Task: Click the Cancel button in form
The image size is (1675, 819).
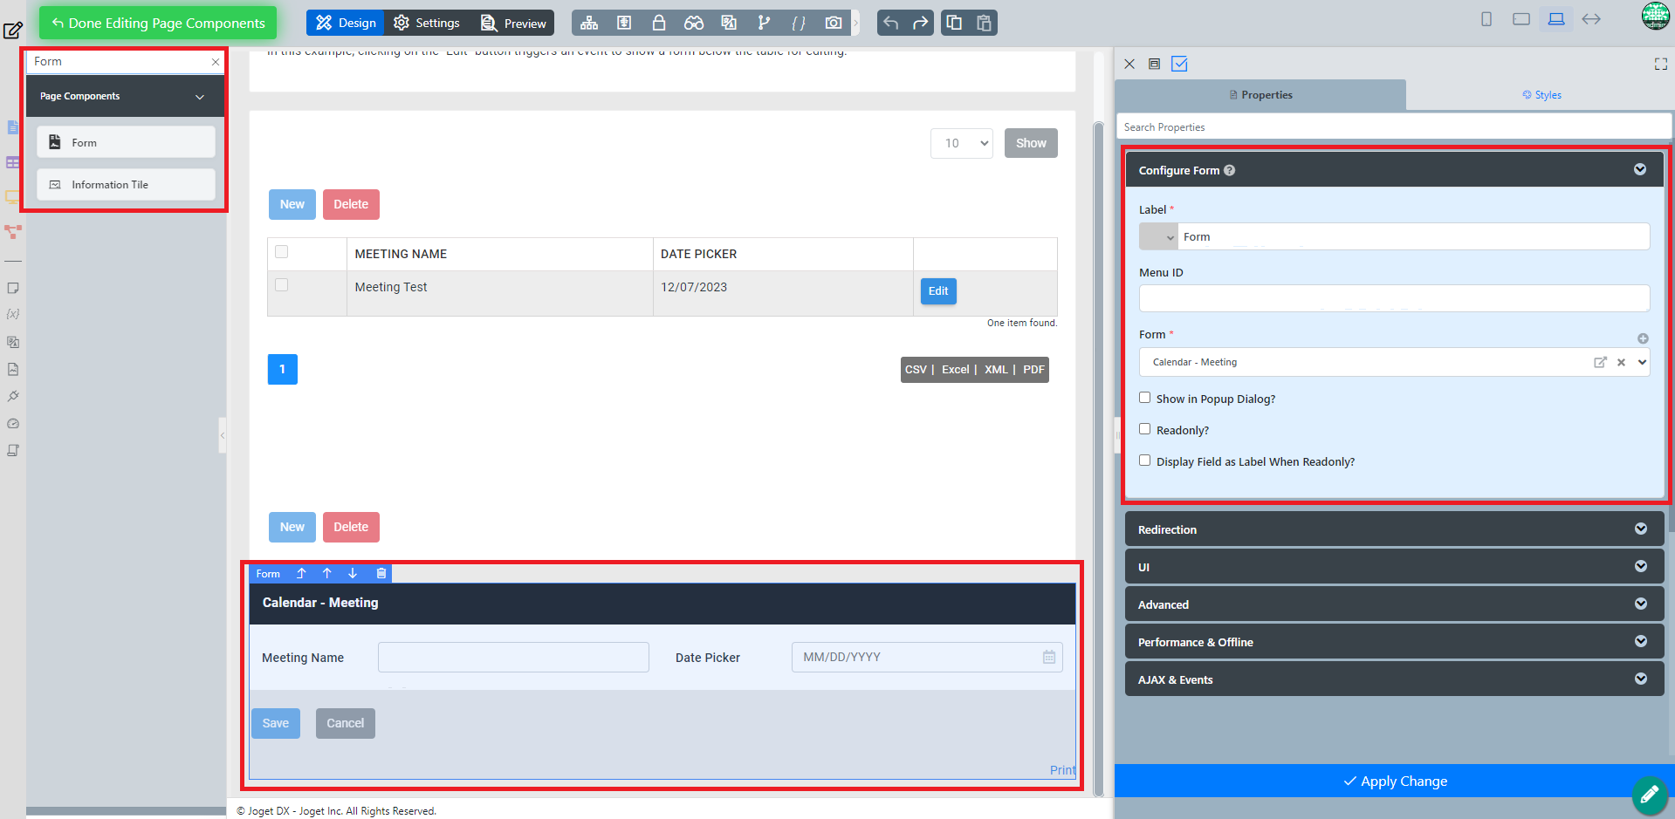Action: point(346,723)
